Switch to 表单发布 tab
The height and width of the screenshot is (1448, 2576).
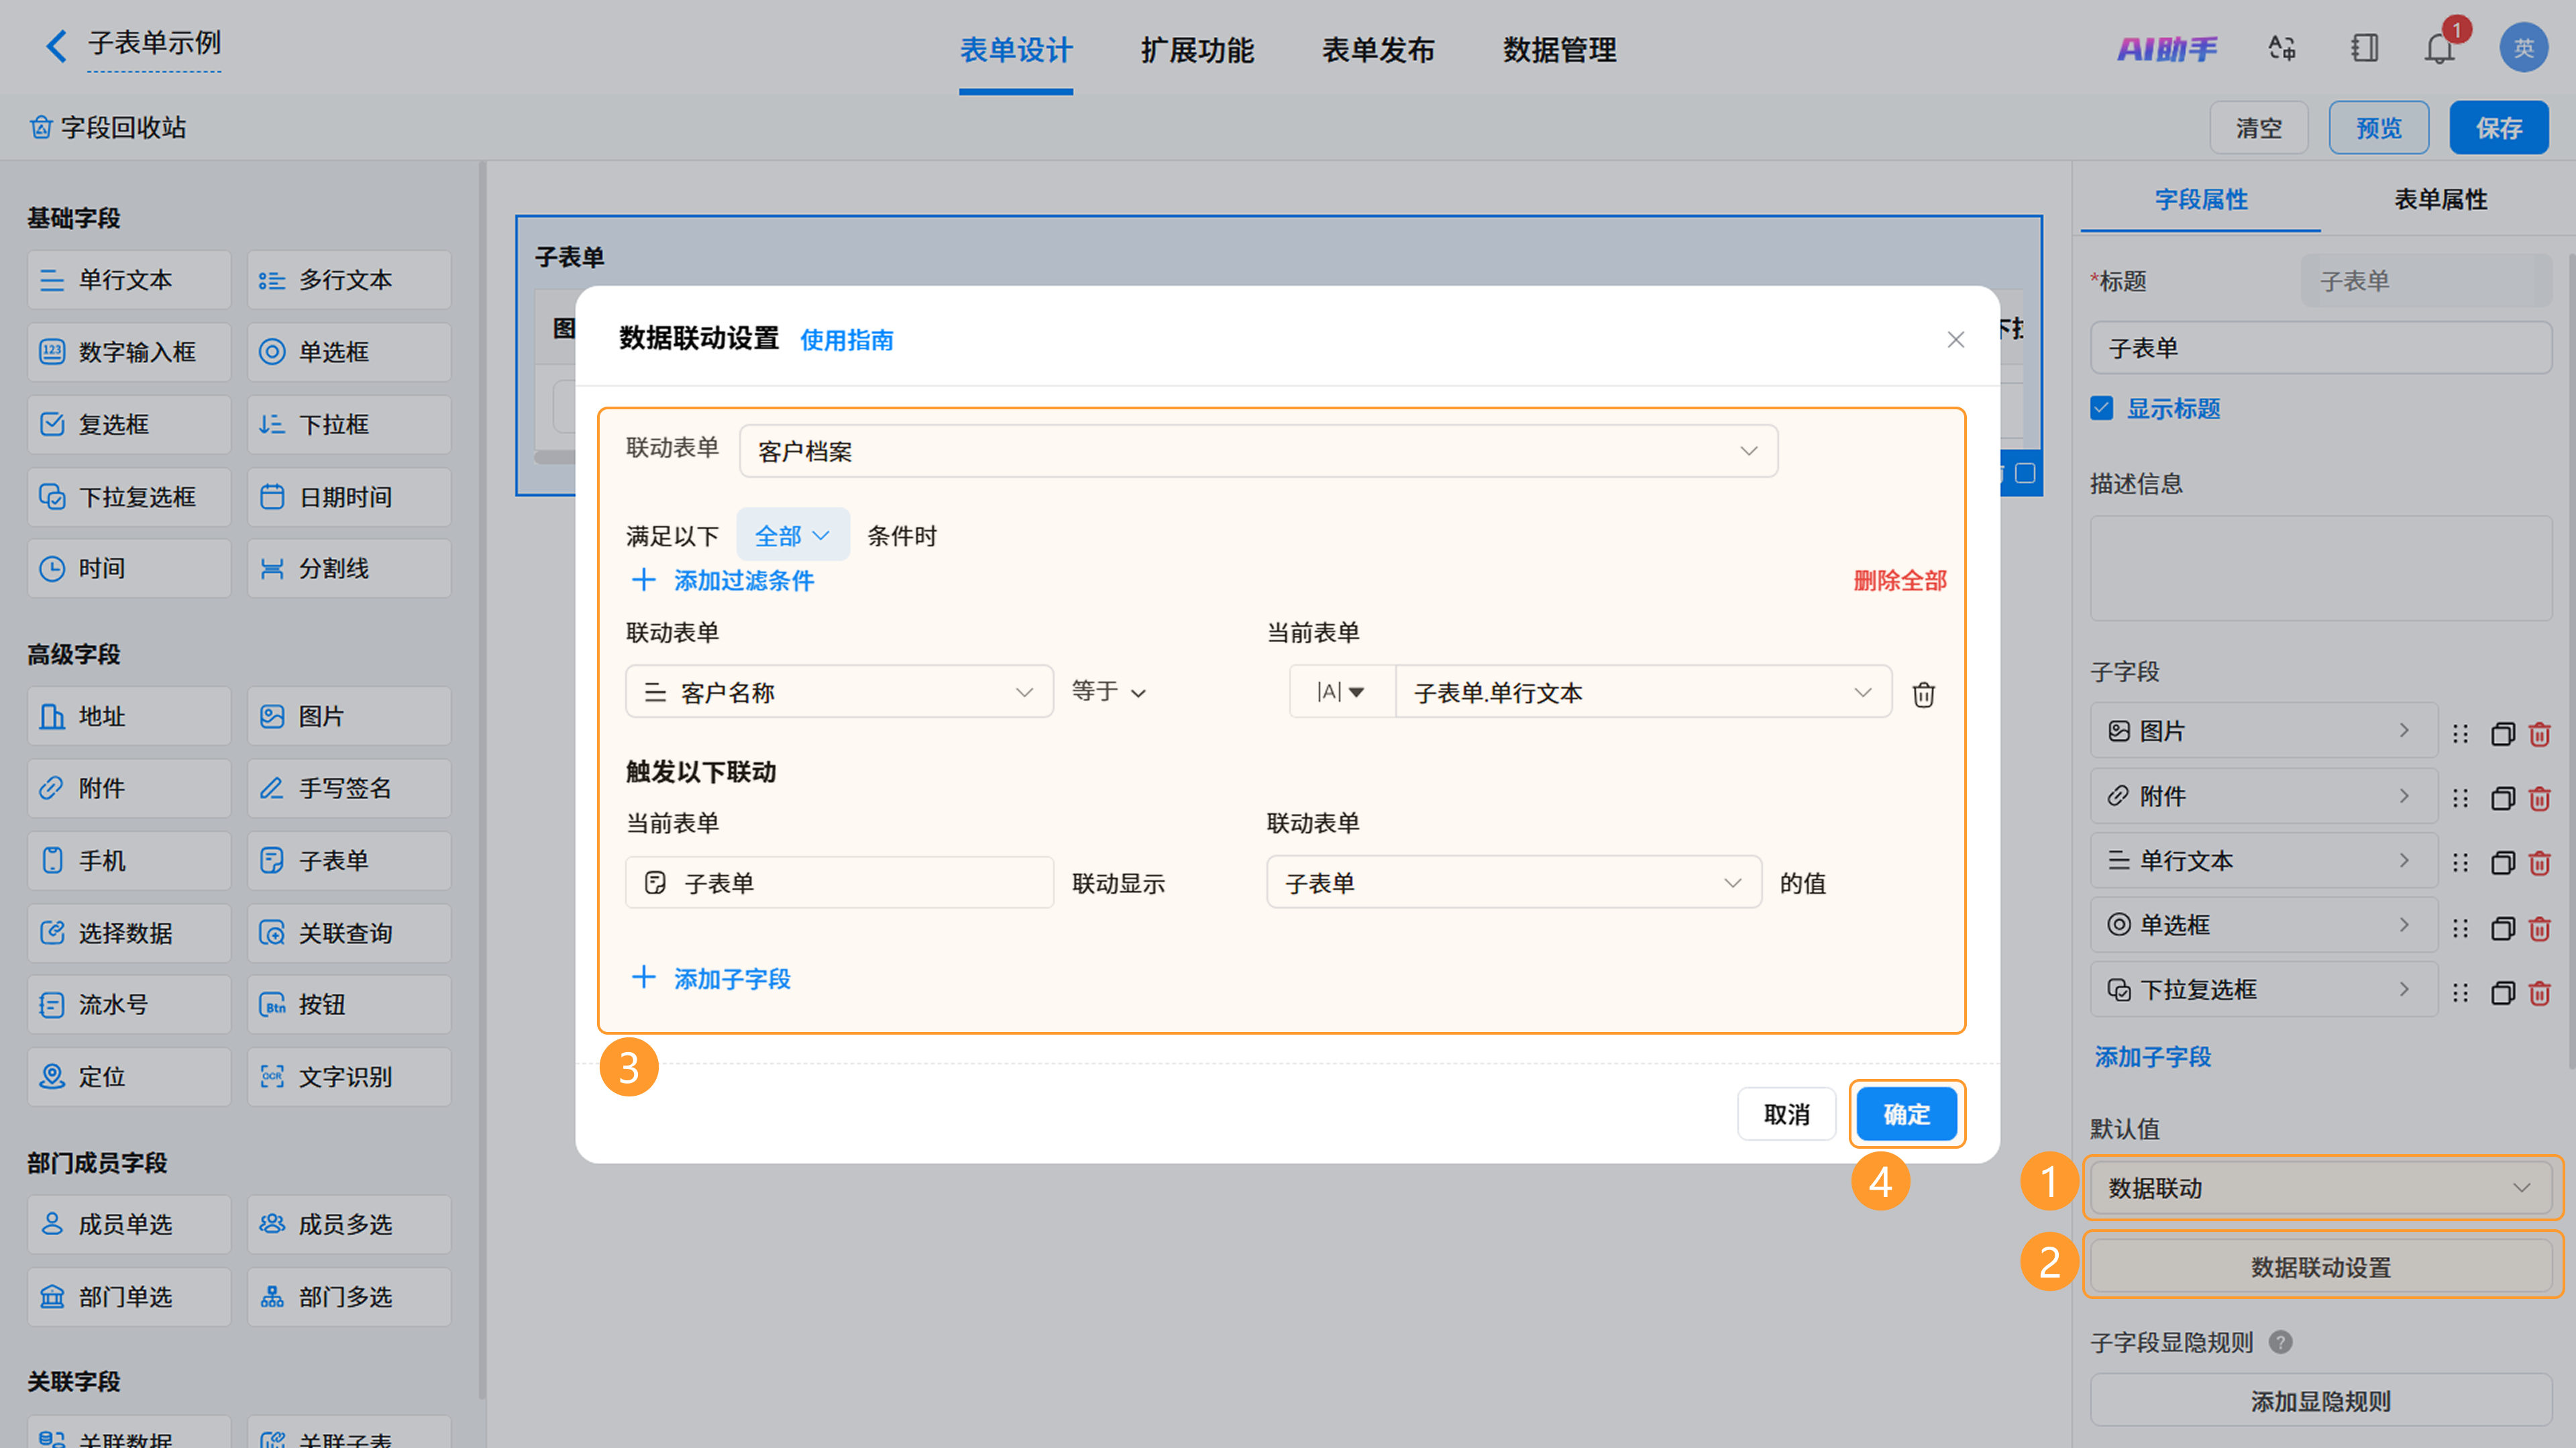click(x=1378, y=50)
